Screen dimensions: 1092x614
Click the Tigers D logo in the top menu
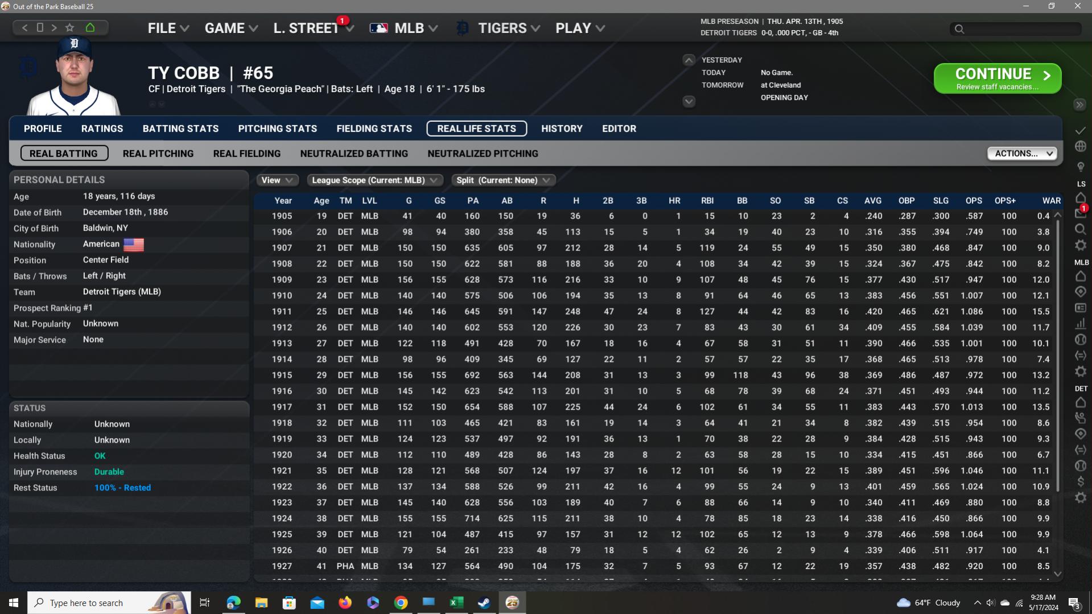(x=463, y=28)
